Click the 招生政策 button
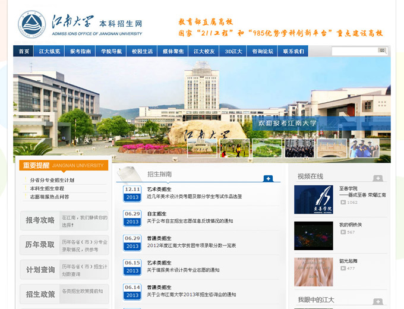This screenshot has width=404, height=309. point(64,294)
